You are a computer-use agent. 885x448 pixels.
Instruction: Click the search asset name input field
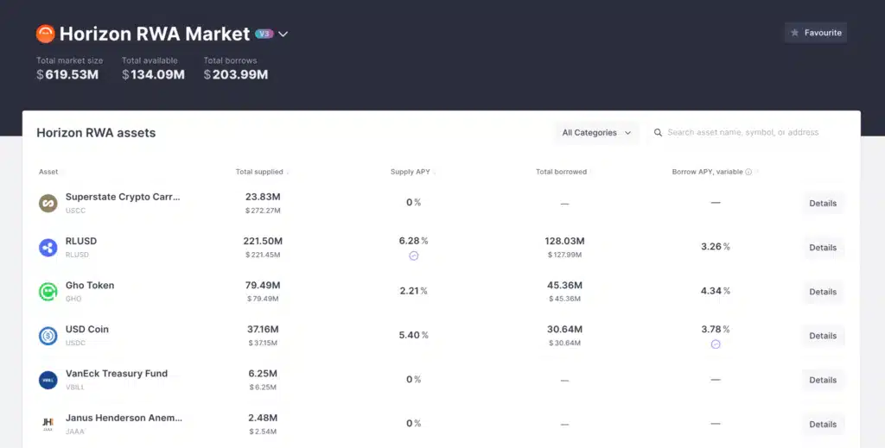748,133
